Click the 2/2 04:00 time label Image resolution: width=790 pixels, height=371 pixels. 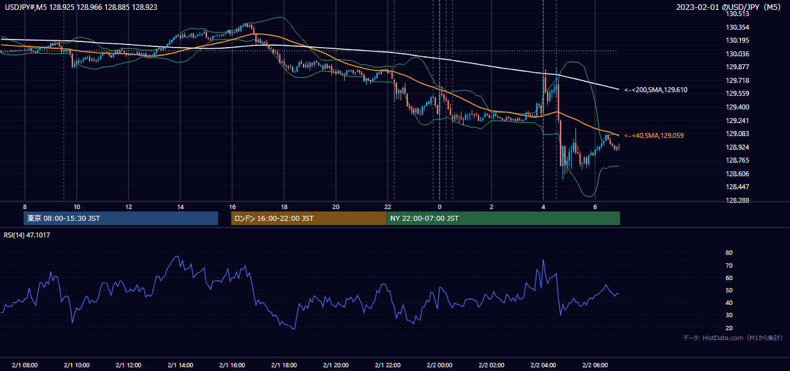pos(544,365)
